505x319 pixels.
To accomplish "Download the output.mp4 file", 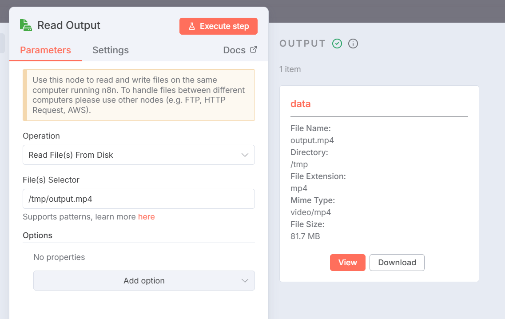I will [x=397, y=263].
